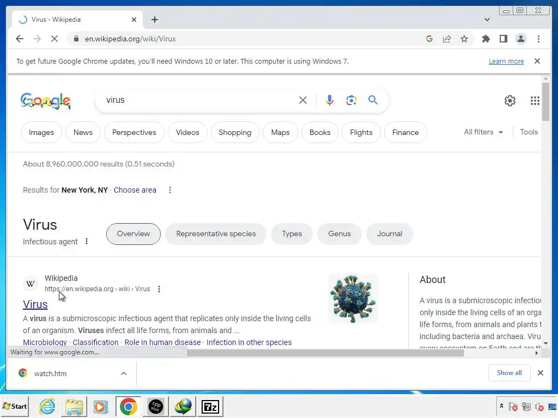Click the virus thumbnail image
The width and height of the screenshot is (558, 418).
(353, 299)
